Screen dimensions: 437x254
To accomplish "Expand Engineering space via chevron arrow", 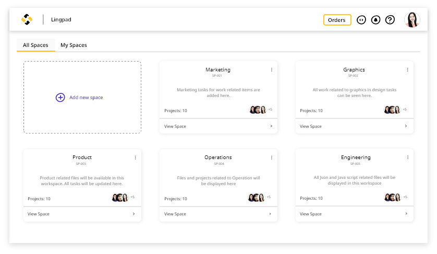I will (x=406, y=213).
